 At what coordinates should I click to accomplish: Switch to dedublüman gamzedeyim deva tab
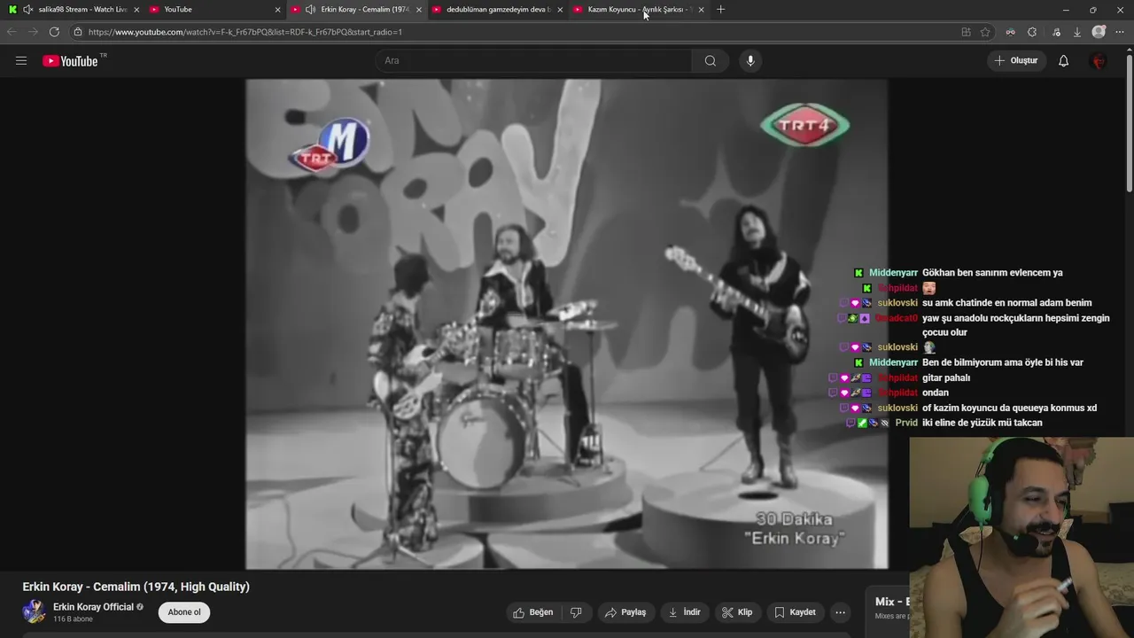[497, 10]
